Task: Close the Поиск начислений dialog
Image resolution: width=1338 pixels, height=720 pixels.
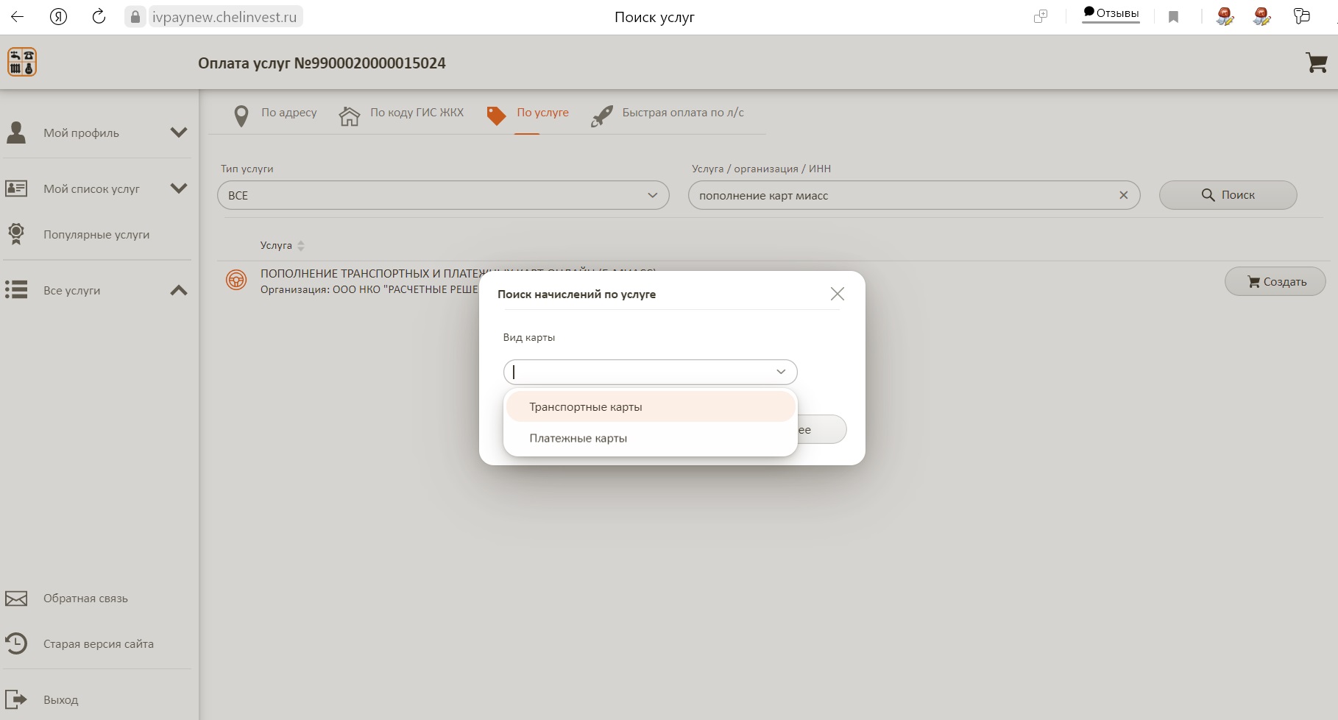Action: pyautogui.click(x=837, y=294)
